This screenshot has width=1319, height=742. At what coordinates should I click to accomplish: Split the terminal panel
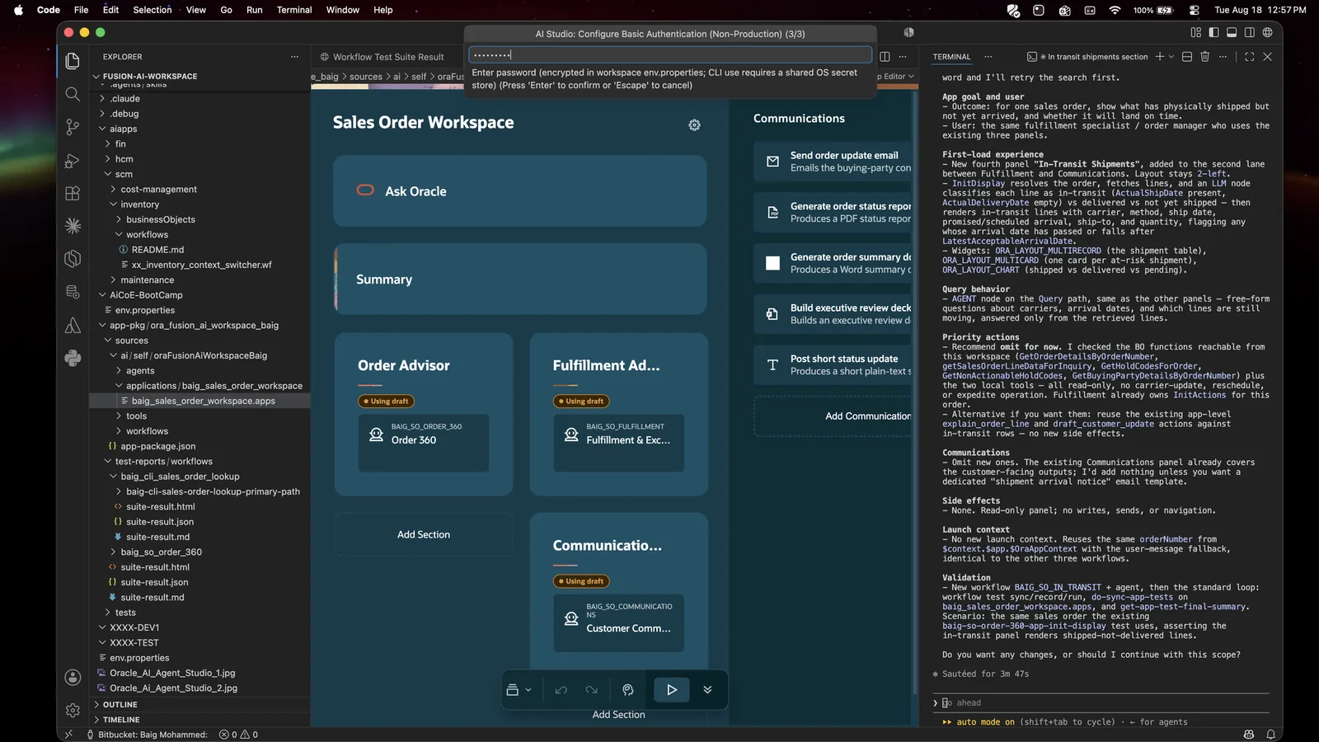click(x=1187, y=57)
